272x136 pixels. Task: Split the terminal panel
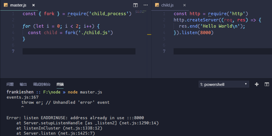[x=267, y=84]
